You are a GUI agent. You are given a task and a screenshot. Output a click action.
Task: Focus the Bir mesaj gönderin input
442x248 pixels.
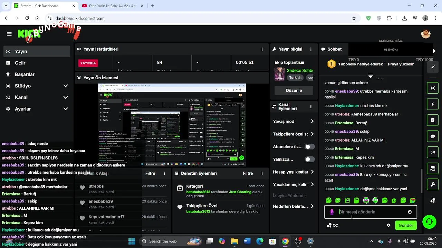tap(371, 212)
